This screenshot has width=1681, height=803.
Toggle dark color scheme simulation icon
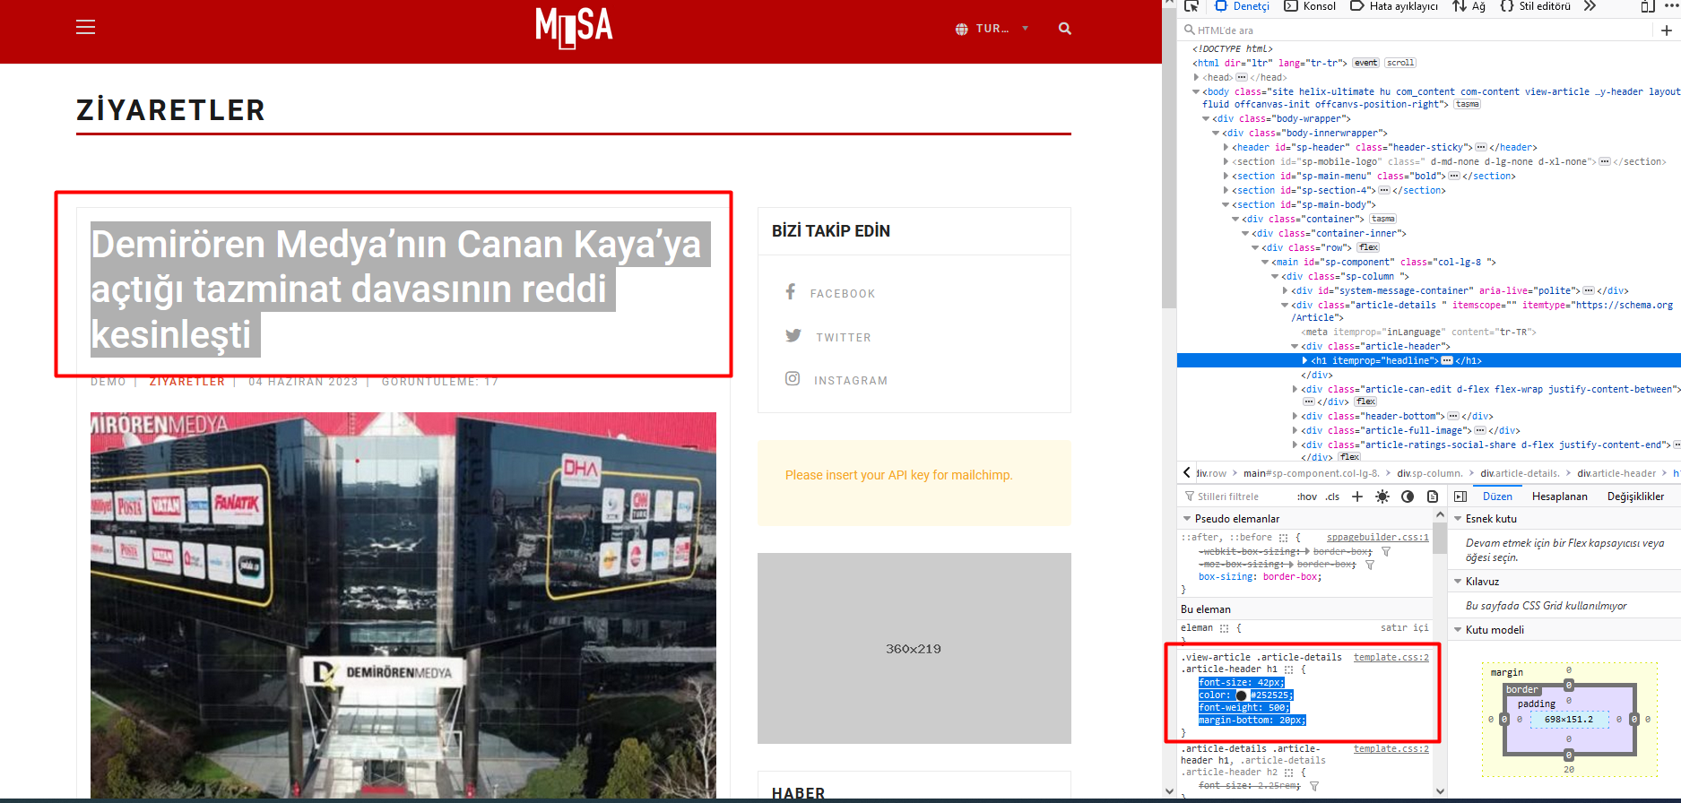pyautogui.click(x=1408, y=496)
